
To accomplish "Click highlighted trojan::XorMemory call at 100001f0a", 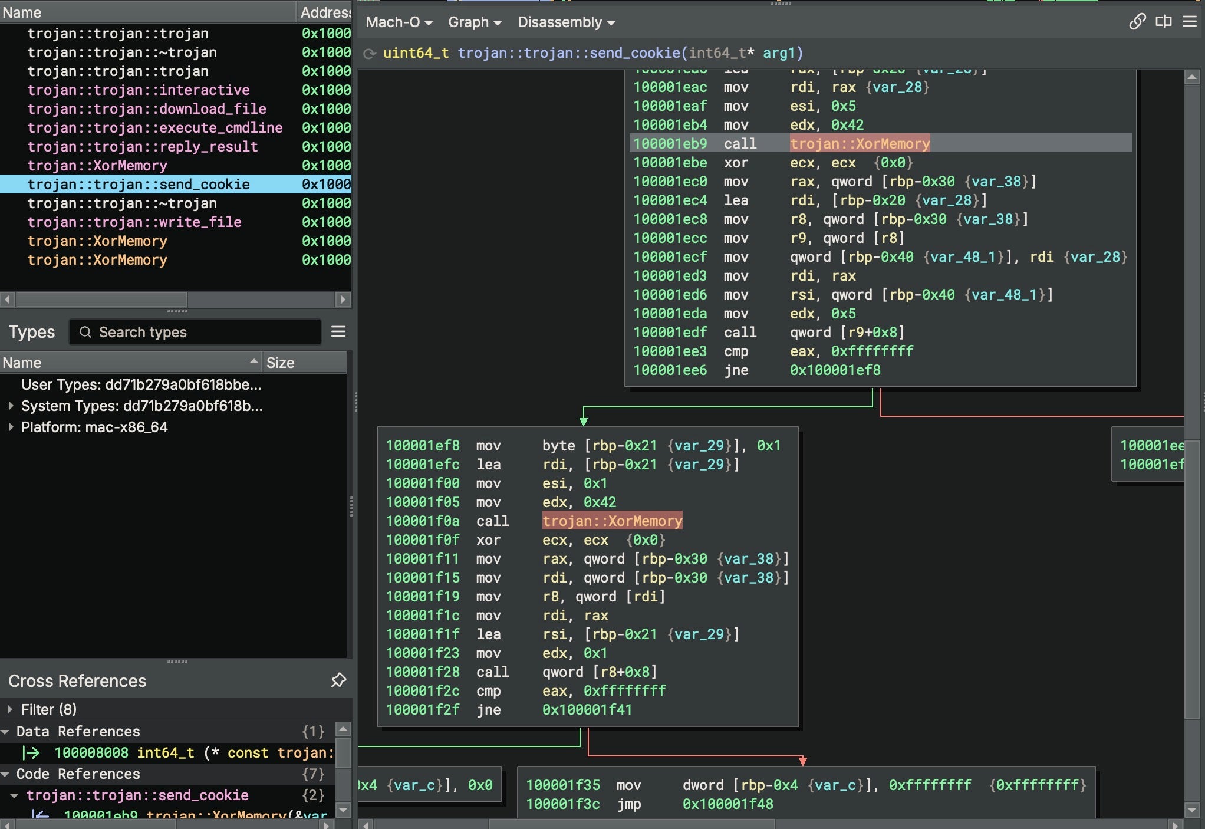I will 612,521.
